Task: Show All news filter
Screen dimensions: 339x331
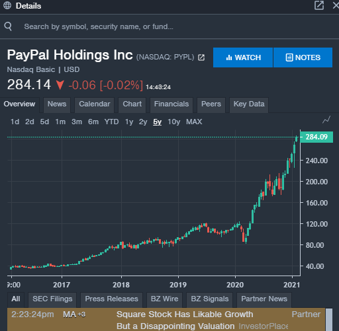Action: (16, 299)
